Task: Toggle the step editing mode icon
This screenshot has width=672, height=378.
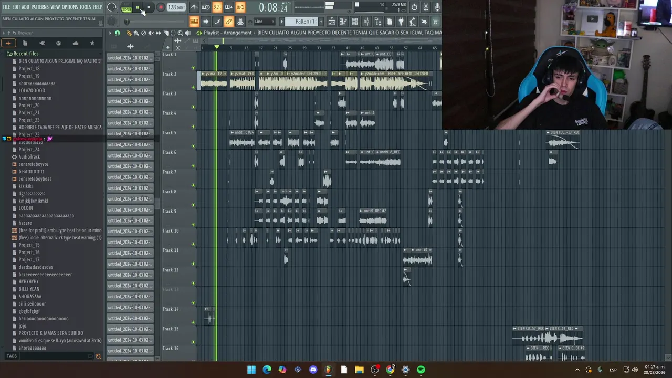Action: click(217, 22)
